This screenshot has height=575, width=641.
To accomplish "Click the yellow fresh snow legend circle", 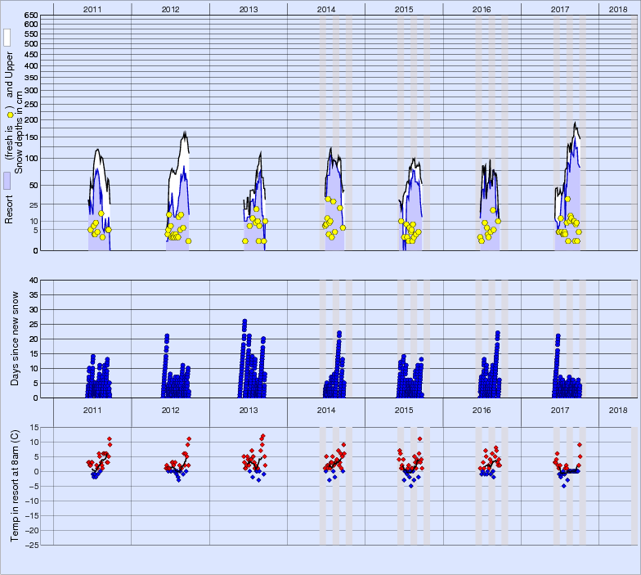I will pyautogui.click(x=9, y=115).
